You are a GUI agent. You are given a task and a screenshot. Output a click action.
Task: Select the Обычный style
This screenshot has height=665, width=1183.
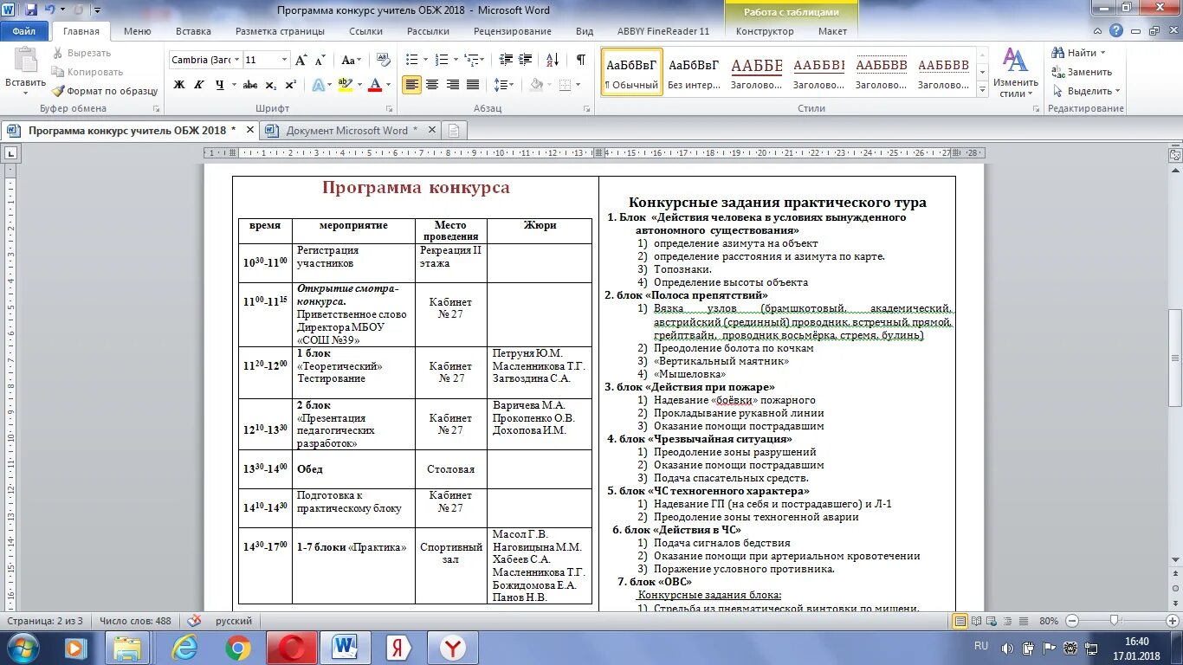click(631, 73)
